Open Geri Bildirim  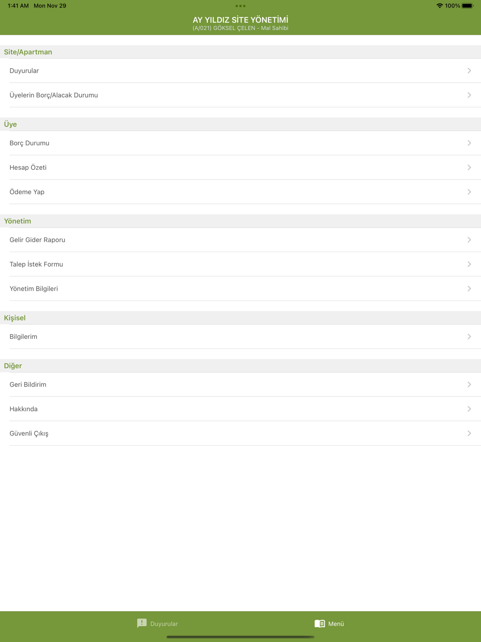coord(240,385)
